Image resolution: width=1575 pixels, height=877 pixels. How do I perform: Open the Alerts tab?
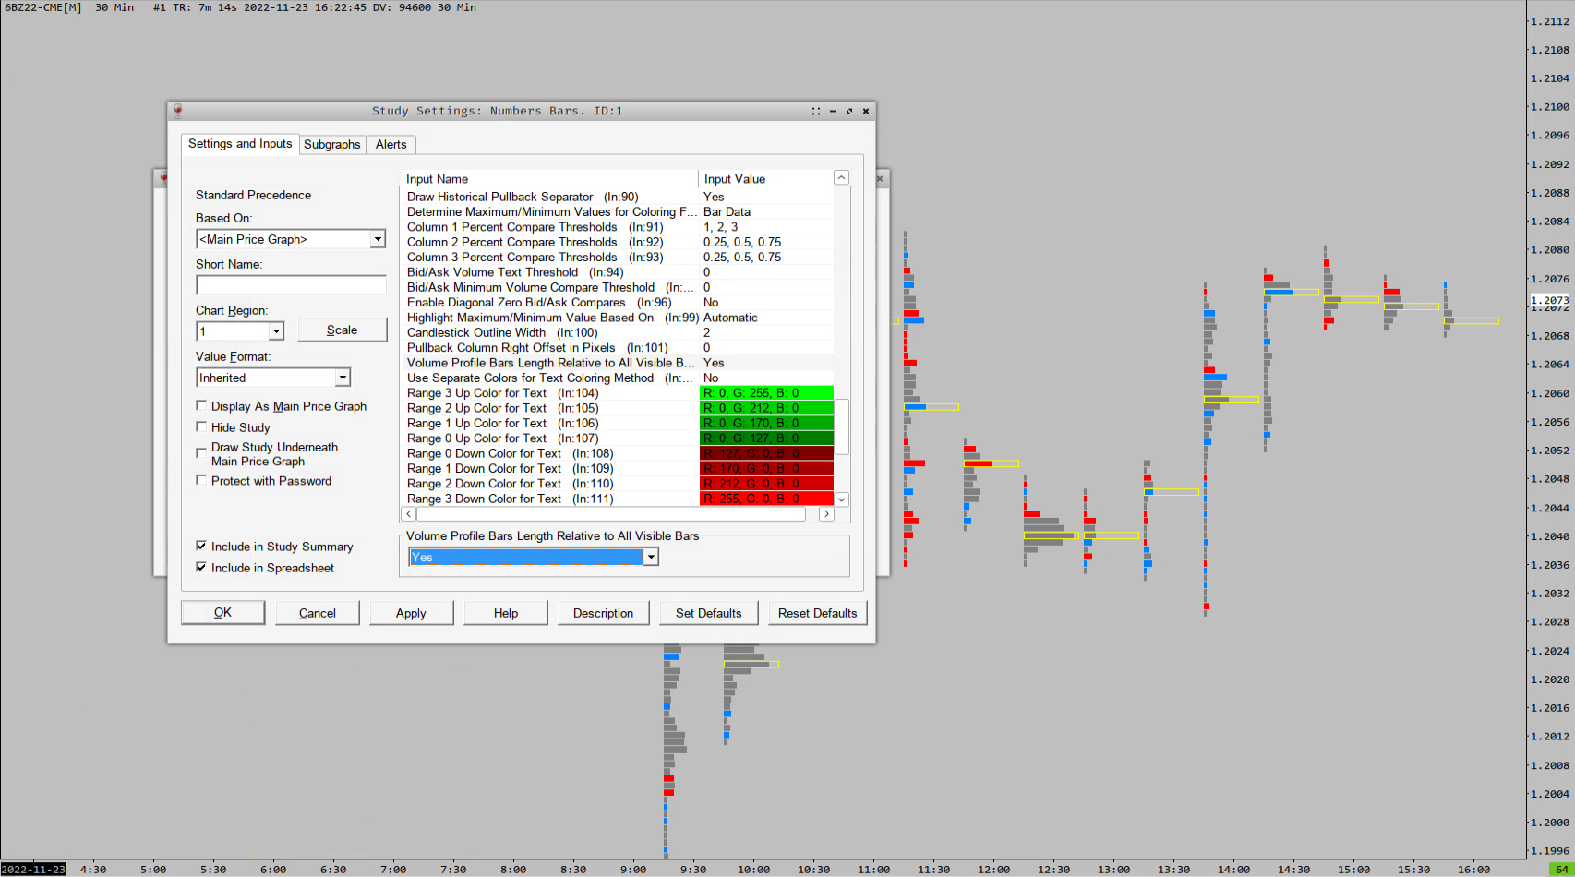click(391, 145)
